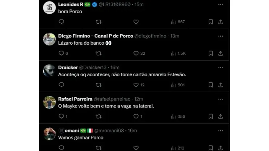This screenshot has height=151, width=269.
Task: Like Draicker's tweet about Estevão
Action: (x=136, y=85)
